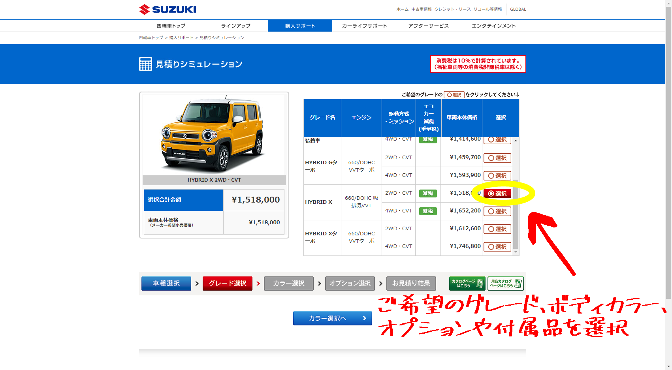Click the 減税 badge in HYBRID X 2WD row
Image resolution: width=672 pixels, height=370 pixels.
[428, 193]
